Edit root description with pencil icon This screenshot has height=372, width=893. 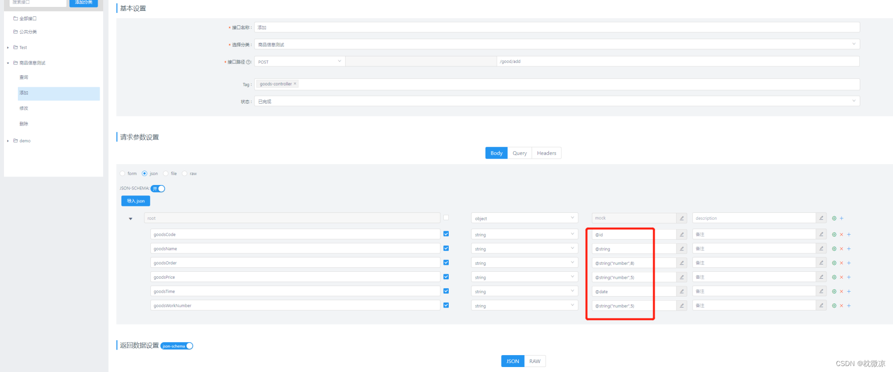pyautogui.click(x=821, y=218)
